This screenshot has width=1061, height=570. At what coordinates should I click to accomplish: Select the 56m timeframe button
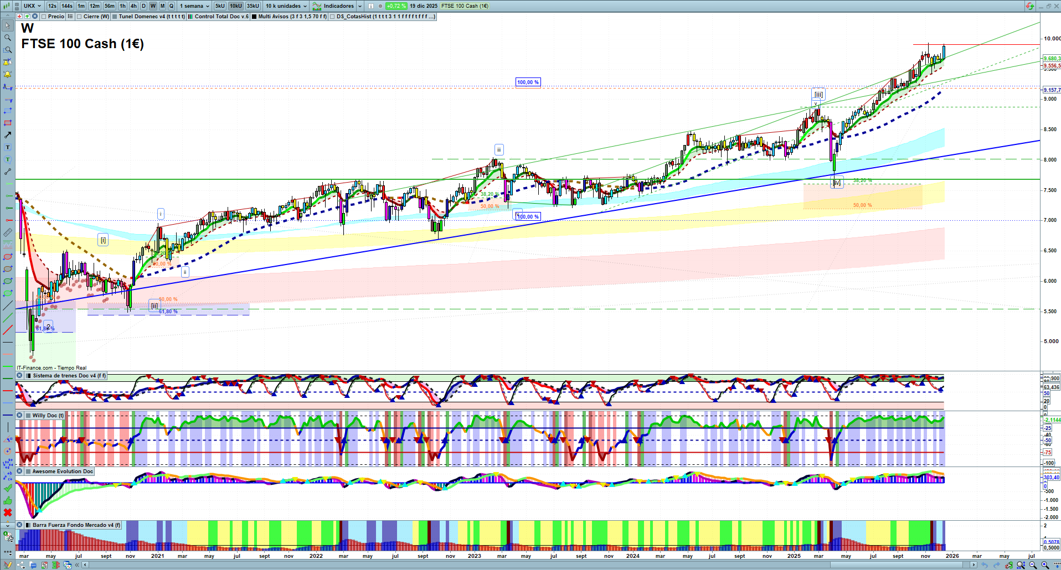[x=110, y=6]
